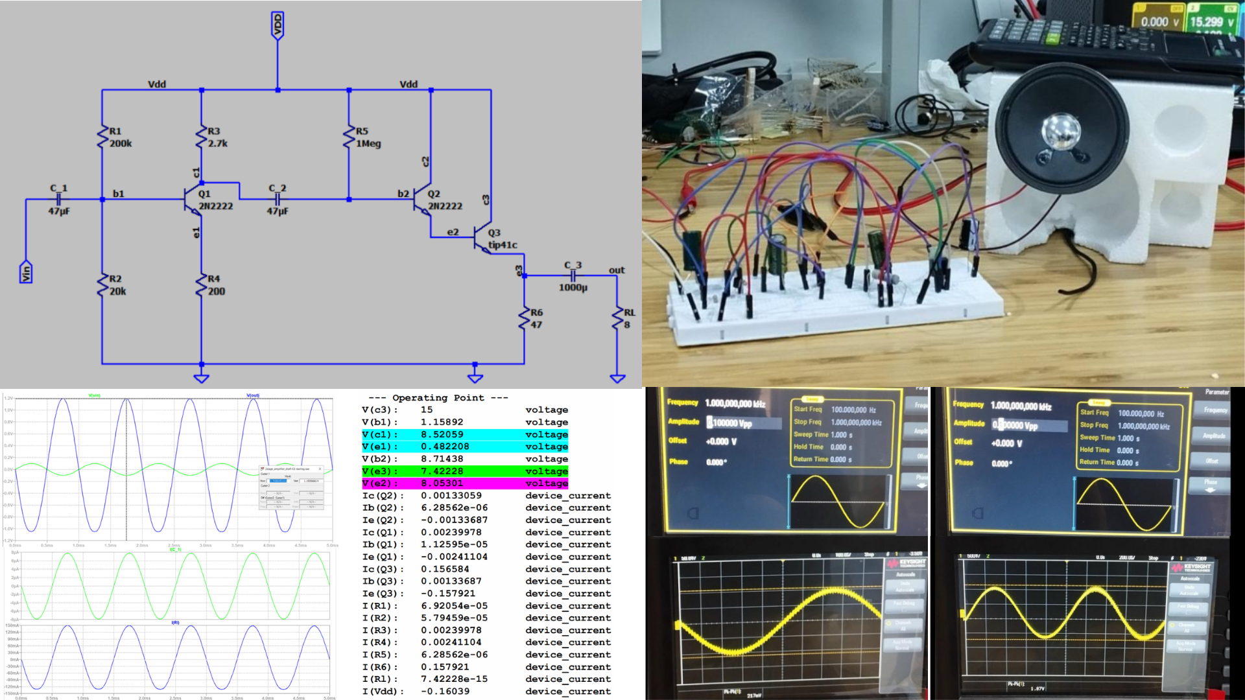Click the Vert value field in the cursor dialog

click(312, 481)
